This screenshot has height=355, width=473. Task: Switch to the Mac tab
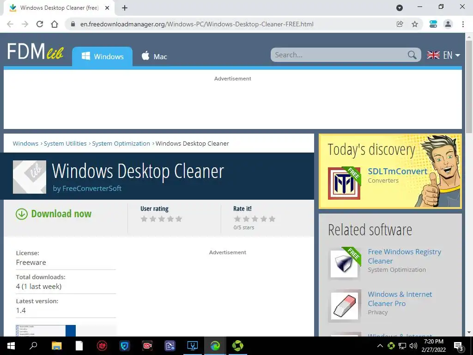click(154, 56)
